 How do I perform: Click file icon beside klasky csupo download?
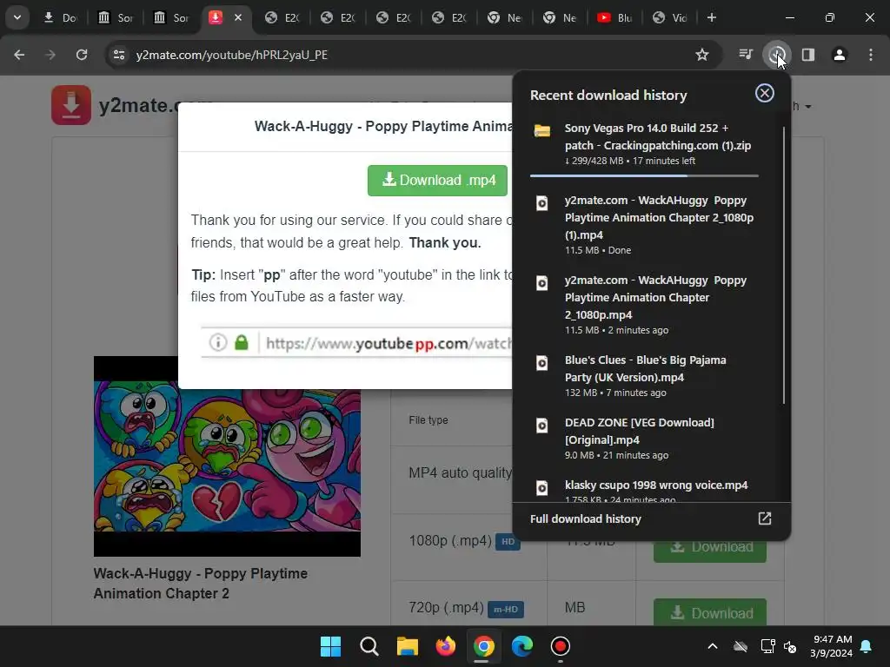[542, 488]
